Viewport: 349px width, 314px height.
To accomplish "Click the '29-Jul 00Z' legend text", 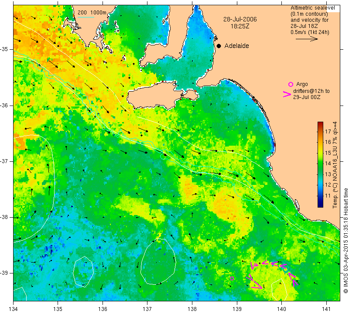I will tap(307, 97).
